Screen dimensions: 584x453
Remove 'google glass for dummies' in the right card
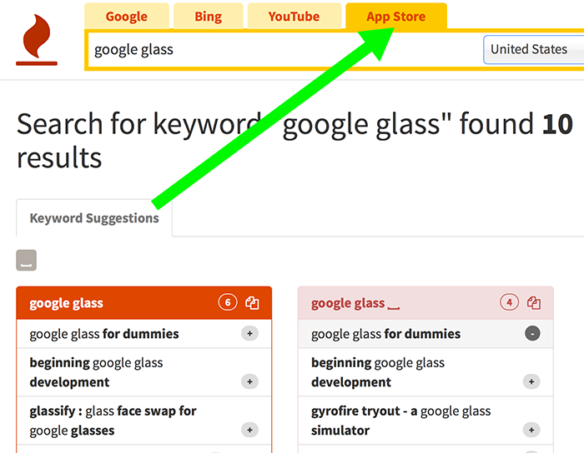(x=532, y=333)
